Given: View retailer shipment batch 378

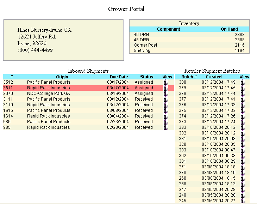Looking at the screenshot, I should click(243, 94).
